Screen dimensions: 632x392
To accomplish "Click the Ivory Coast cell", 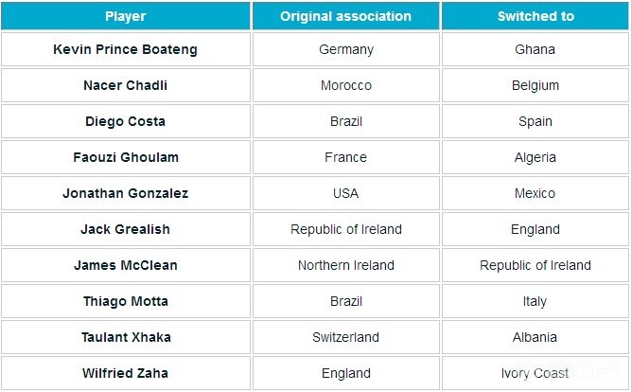I will coord(535,373).
